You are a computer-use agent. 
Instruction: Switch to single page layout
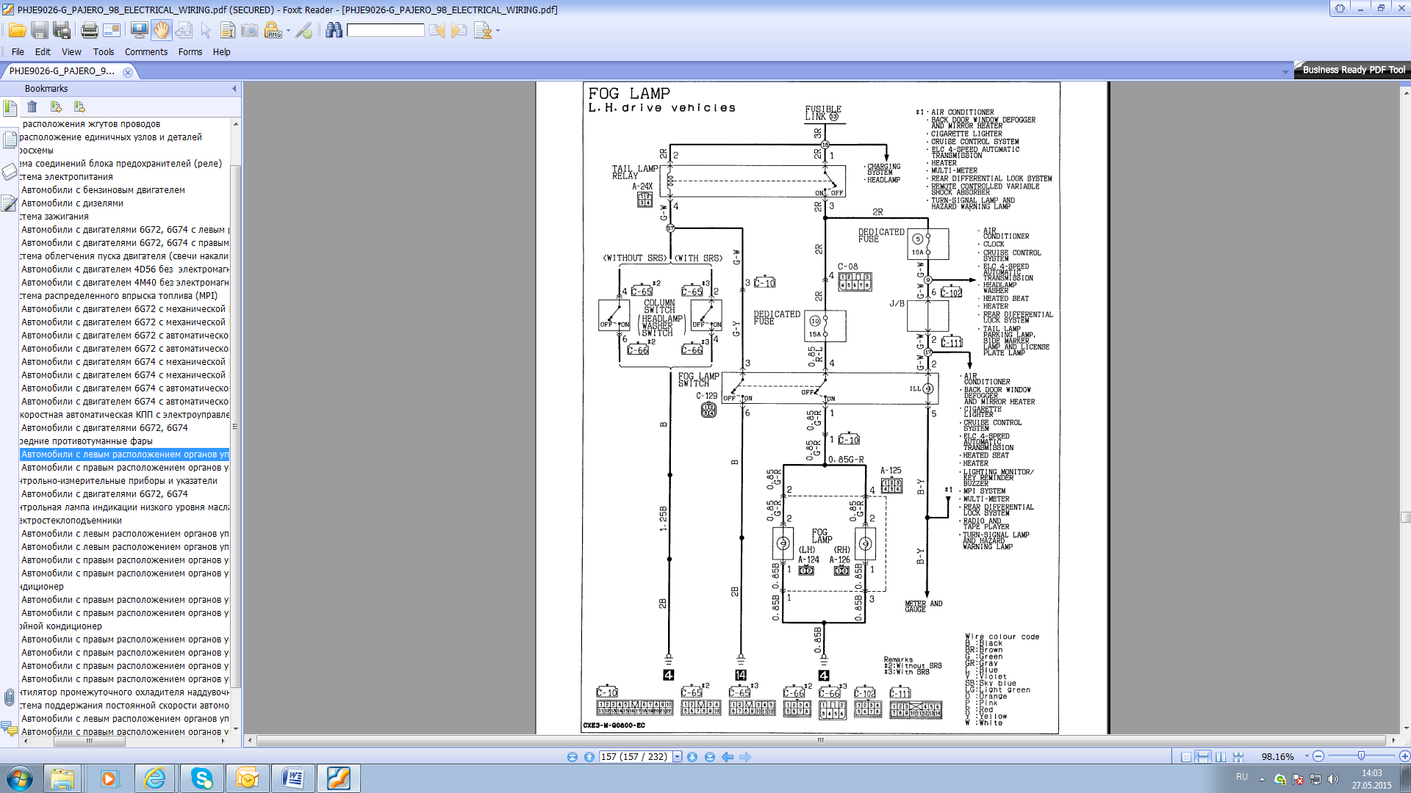(x=1186, y=757)
